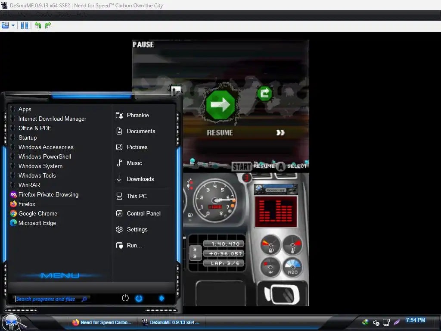This screenshot has height=331, width=441.
Task: Expand the Windows System folder
Action: tap(40, 166)
